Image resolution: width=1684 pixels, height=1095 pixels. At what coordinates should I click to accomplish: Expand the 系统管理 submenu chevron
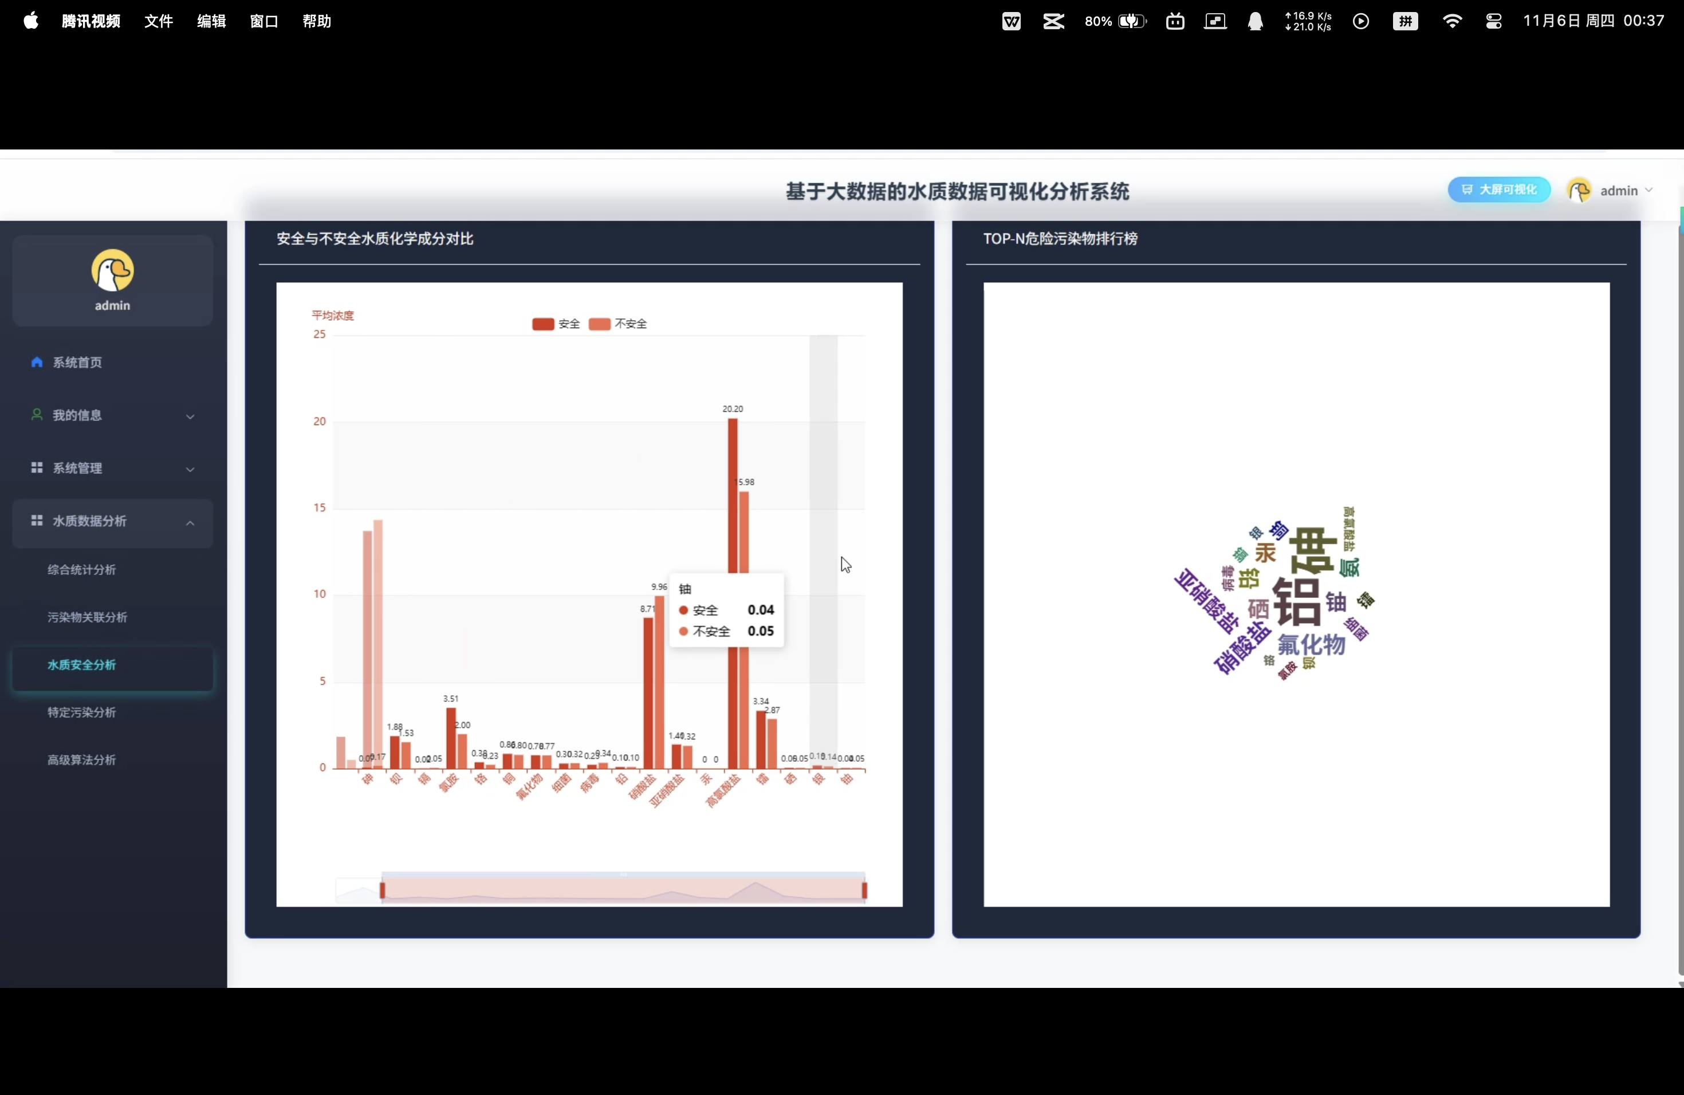click(190, 470)
